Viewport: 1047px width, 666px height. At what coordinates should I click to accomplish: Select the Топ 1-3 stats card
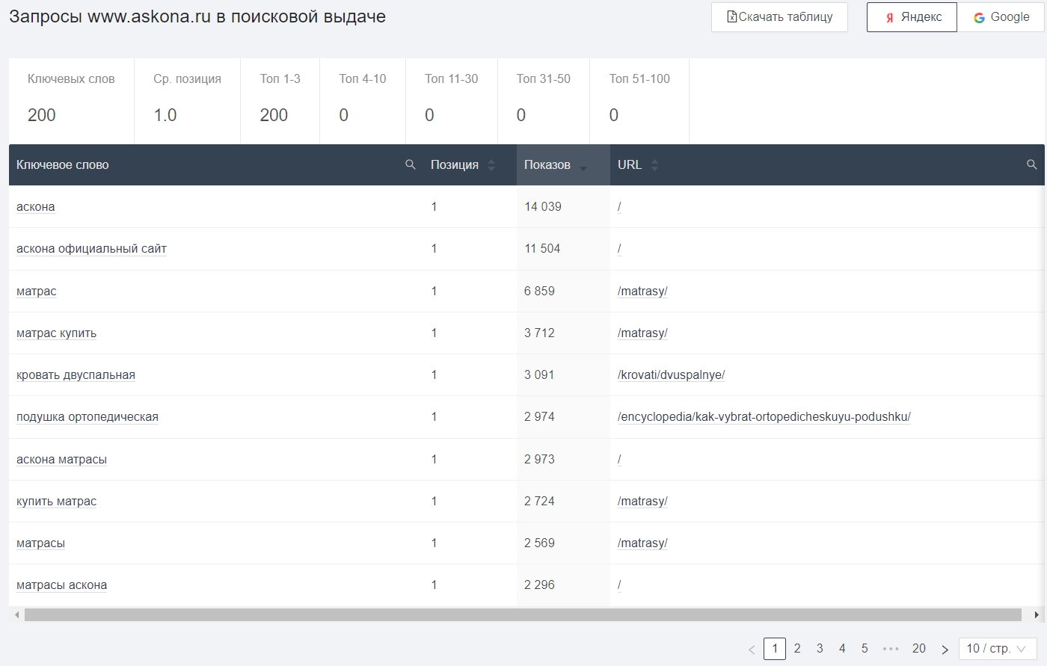280,101
